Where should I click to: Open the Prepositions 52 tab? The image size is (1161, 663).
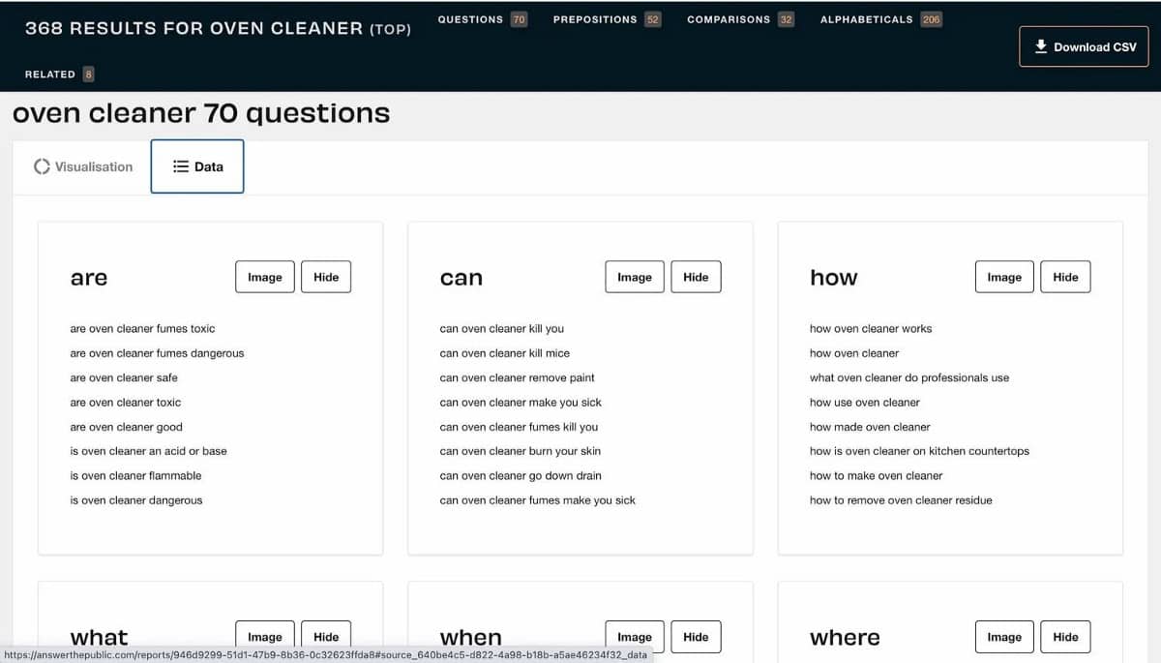tap(607, 19)
